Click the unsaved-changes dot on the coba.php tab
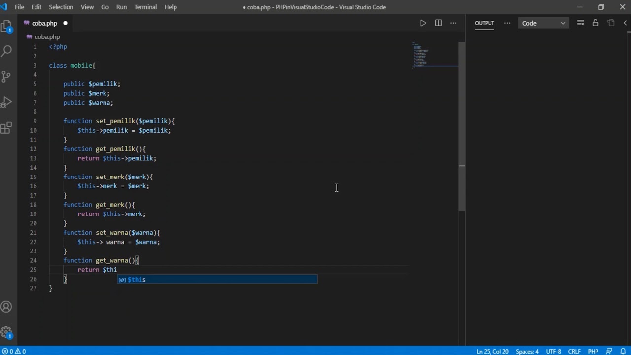This screenshot has width=631, height=355. 65,23
